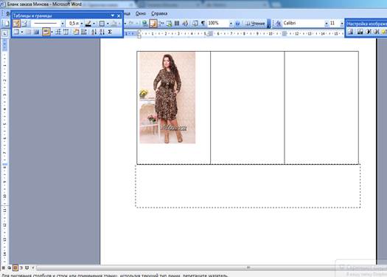Screen dimensions: 387x277
Task: Open the zoom percentage dropdown
Action: click(231, 24)
